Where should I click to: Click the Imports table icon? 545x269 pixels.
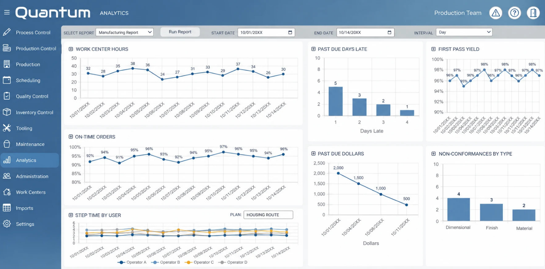pos(7,208)
